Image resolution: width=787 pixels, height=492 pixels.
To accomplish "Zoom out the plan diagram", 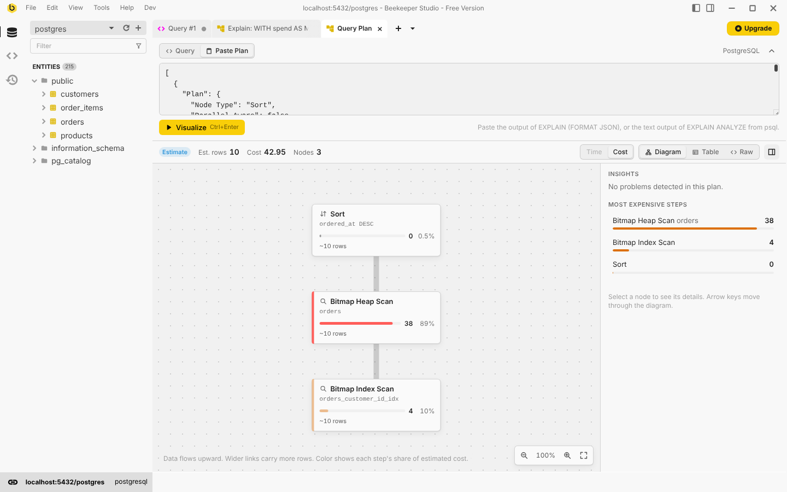I will click(x=524, y=455).
